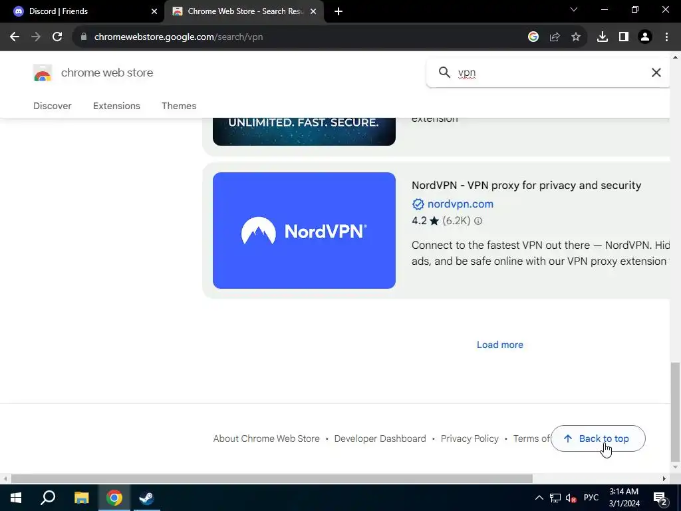
Task: Open Windows search from the taskbar
Action: point(48,498)
